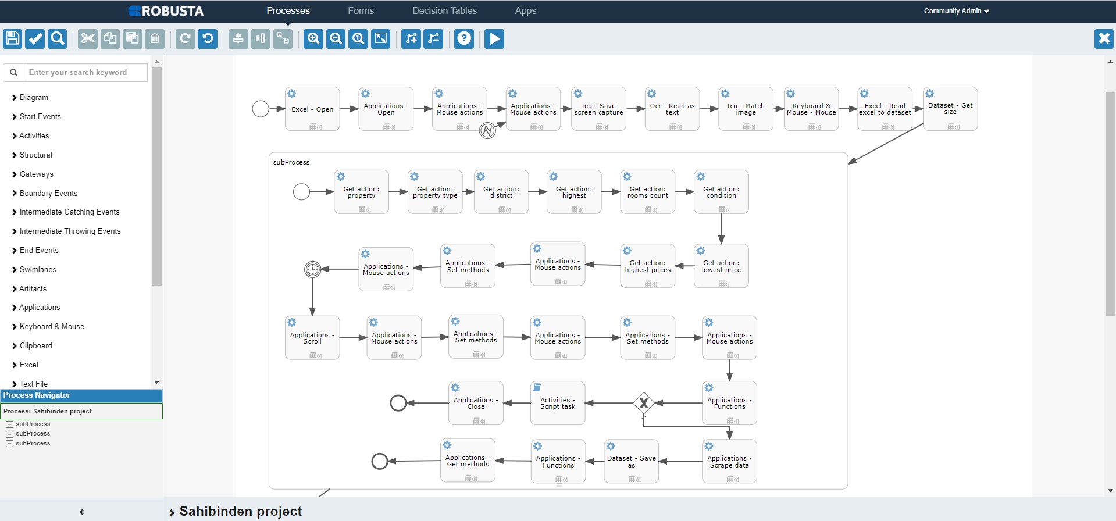Screen dimensions: 1116x521
Task: Open the Forms tab
Action: point(361,11)
